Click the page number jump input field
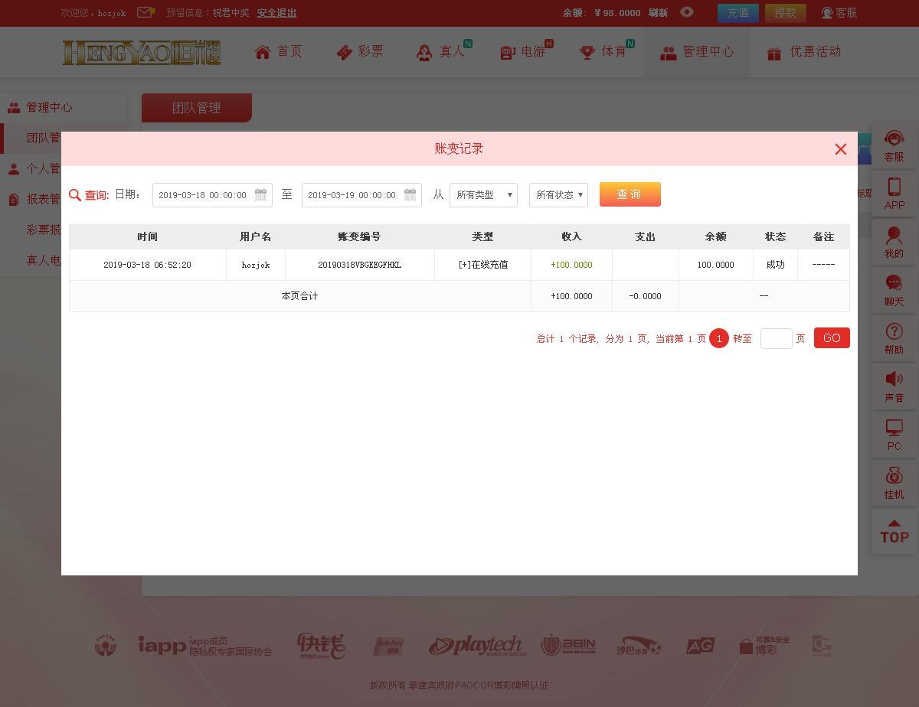 pos(776,338)
